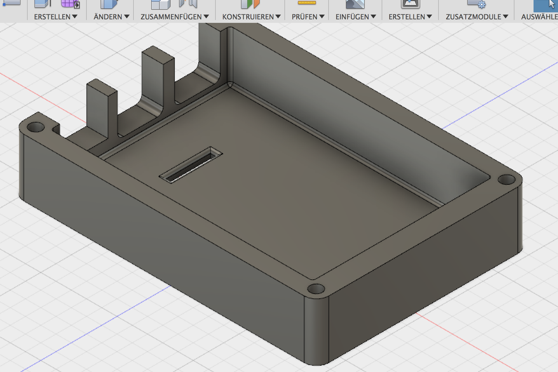Click the gear scripts icon above ZUSATZMODULE
558x372 pixels.
pyautogui.click(x=477, y=4)
